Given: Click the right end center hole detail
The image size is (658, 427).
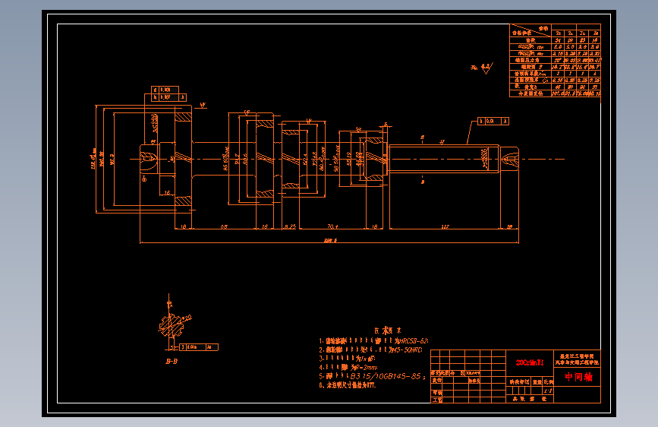Looking at the screenshot, I should (510, 159).
